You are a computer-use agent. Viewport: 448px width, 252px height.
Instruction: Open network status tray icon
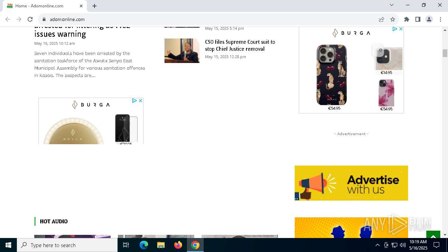pyautogui.click(x=394, y=245)
